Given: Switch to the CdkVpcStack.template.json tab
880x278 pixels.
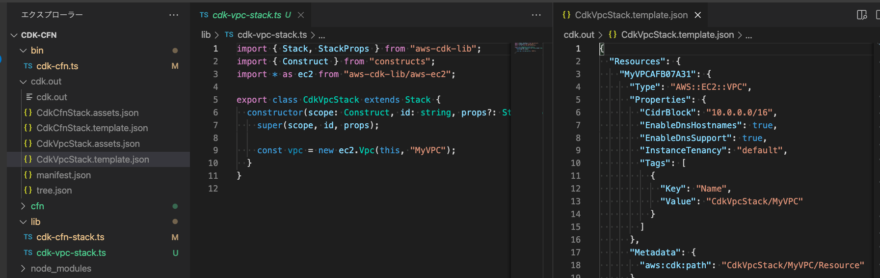Looking at the screenshot, I should 632,15.
